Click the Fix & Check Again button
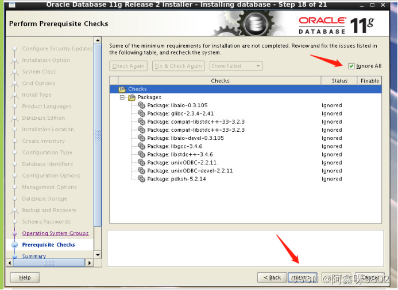 coord(179,66)
